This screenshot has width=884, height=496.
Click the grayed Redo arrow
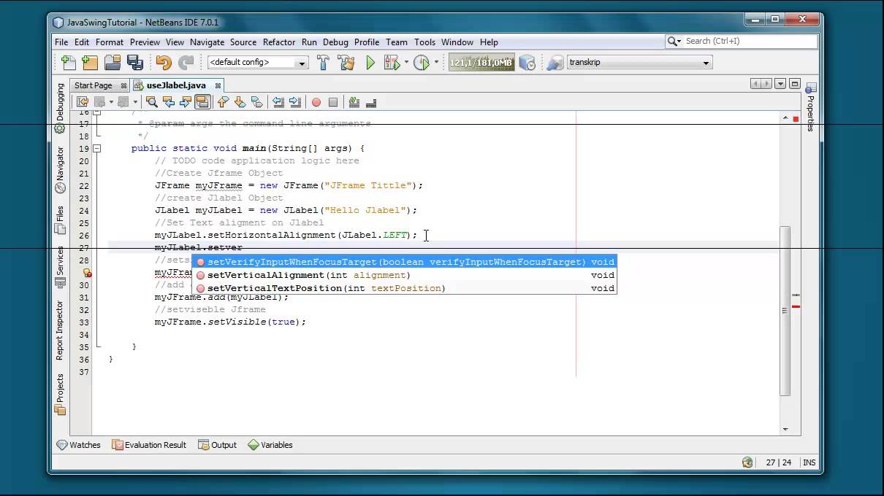[186, 63]
